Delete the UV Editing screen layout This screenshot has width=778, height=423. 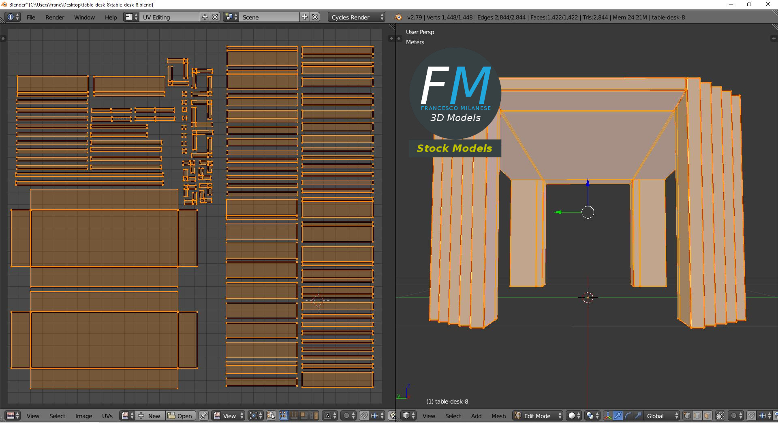(x=216, y=17)
